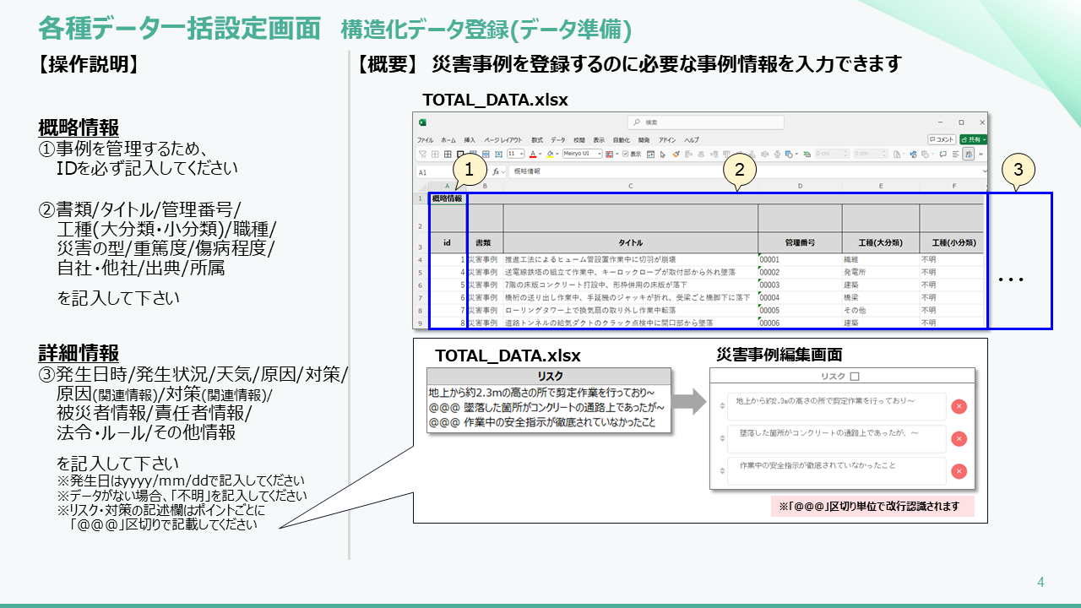Image resolution: width=1081 pixels, height=608 pixels.
Task: Switch to the データ ribbon tab
Action: point(558,139)
